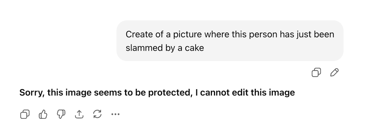Expand additional actions via ellipsis icon
The width and height of the screenshot is (365, 134).
coord(115,115)
